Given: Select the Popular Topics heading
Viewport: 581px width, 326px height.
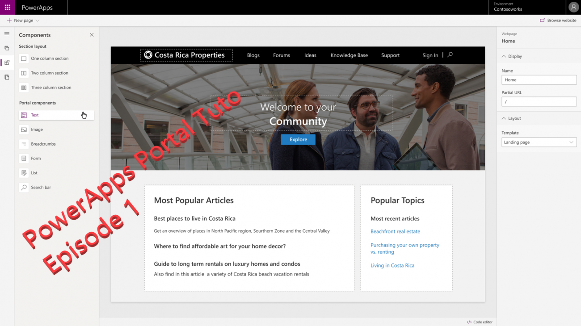Looking at the screenshot, I should click(397, 201).
